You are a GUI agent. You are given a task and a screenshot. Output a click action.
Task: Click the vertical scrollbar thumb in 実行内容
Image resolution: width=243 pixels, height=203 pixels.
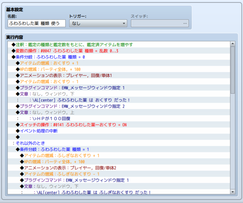pos(233,70)
